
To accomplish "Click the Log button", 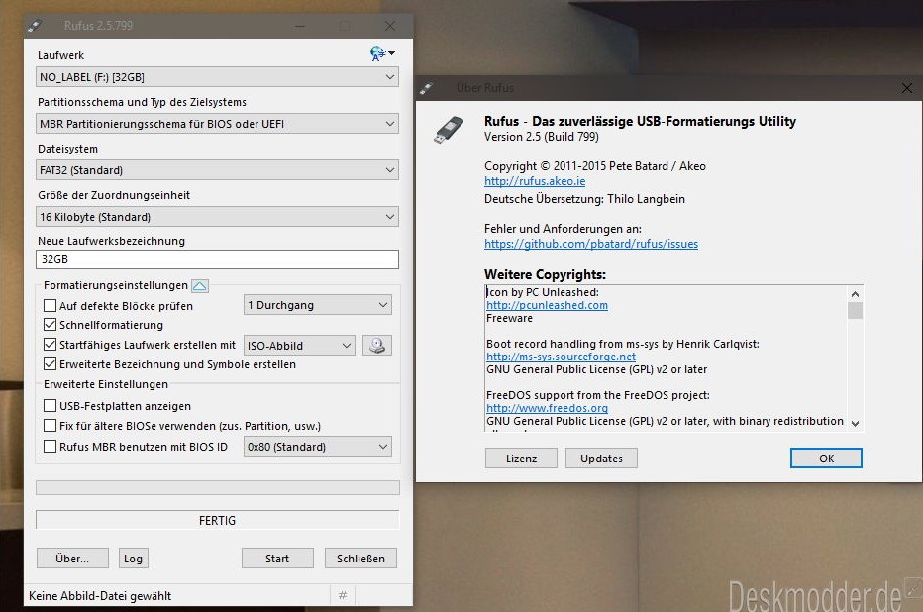I will 133,559.
